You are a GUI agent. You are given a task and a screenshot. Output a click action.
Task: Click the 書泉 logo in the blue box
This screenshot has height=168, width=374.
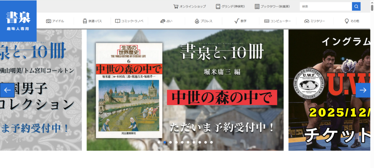[18, 20]
